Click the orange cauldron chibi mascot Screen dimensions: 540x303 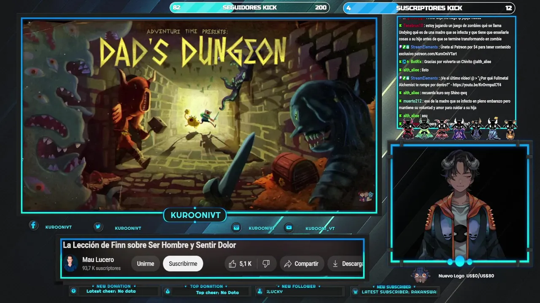coord(510,129)
